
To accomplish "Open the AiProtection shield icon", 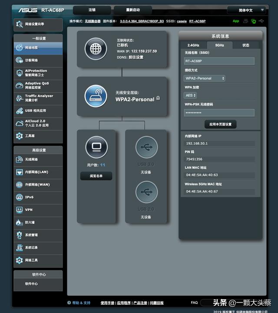I will tap(20, 73).
